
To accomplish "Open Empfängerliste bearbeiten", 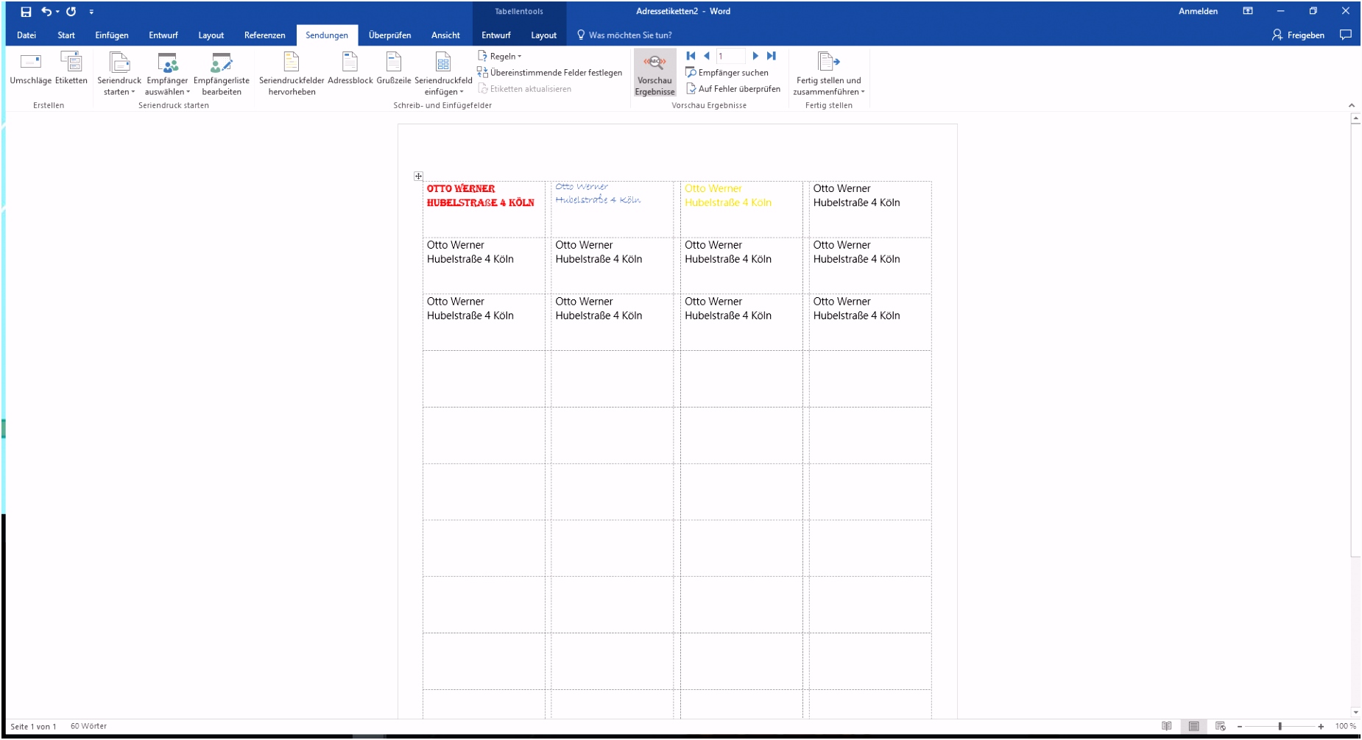I will (x=222, y=74).
